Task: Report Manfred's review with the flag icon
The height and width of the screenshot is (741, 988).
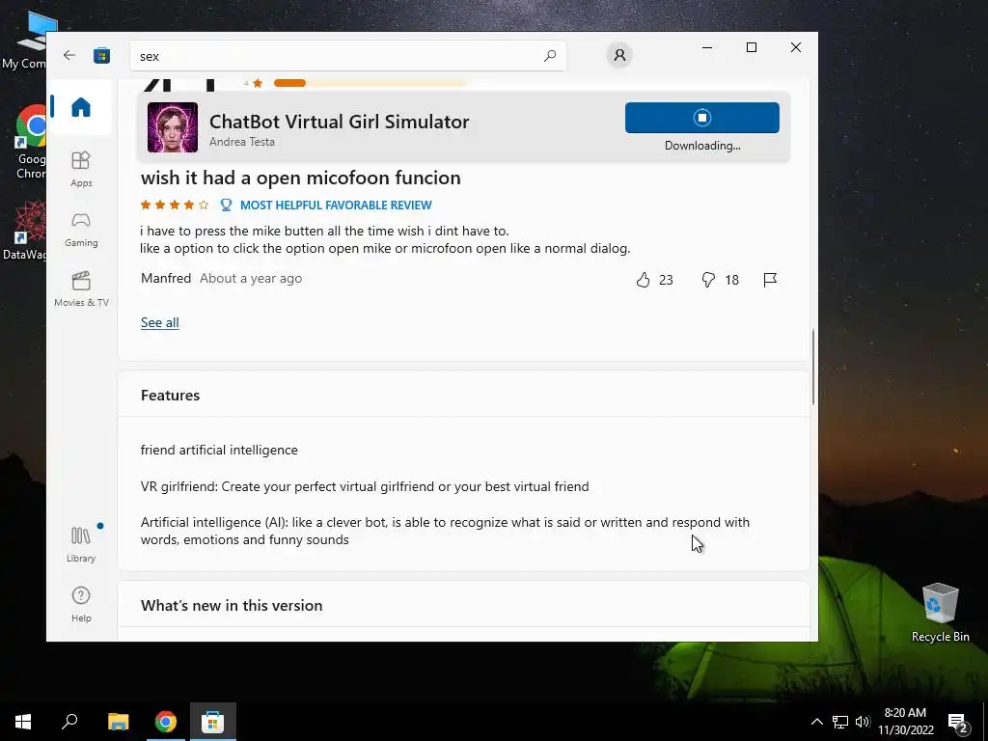Action: 770,280
